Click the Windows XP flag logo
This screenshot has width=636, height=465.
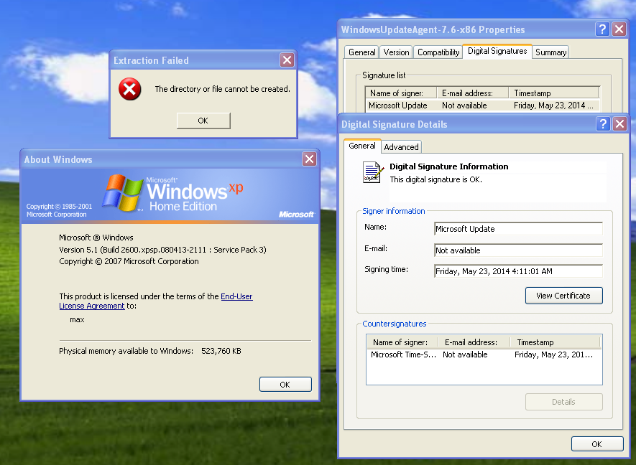pyautogui.click(x=122, y=193)
